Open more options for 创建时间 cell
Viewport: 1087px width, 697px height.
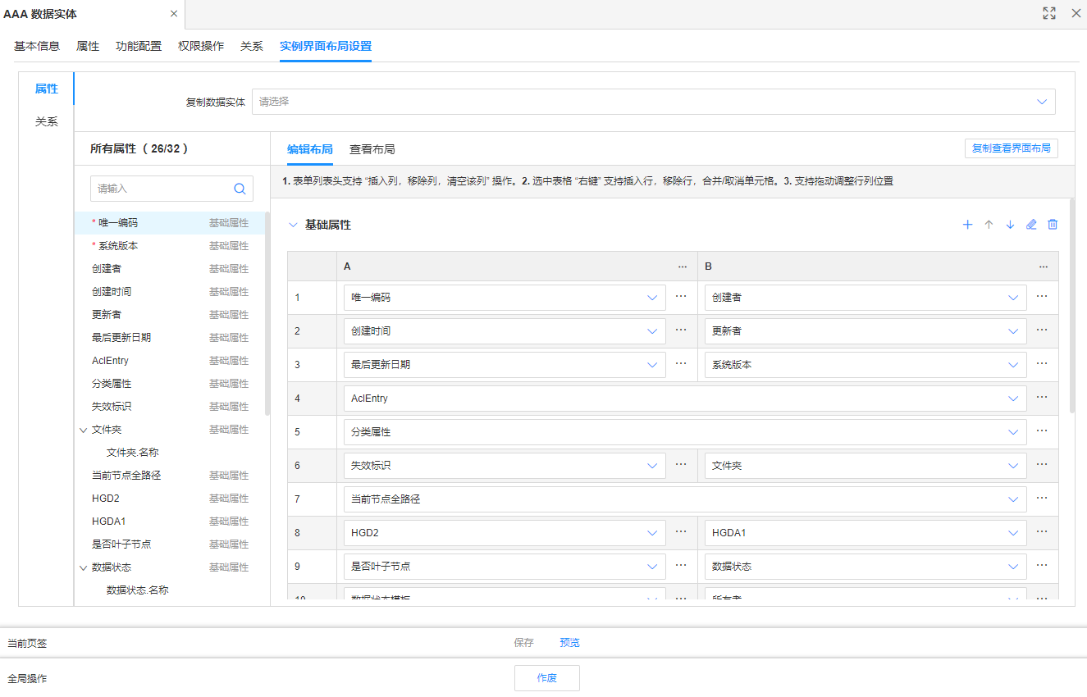(681, 330)
